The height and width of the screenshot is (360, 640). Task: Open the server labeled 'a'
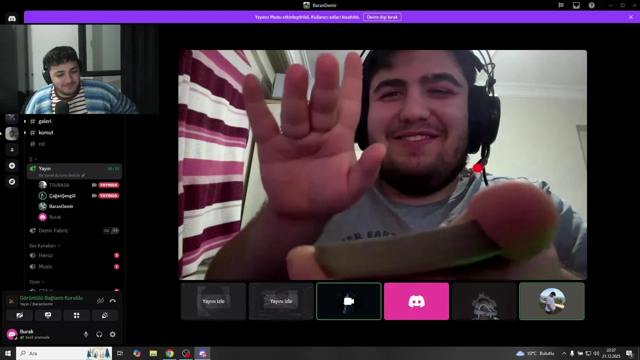[x=12, y=149]
